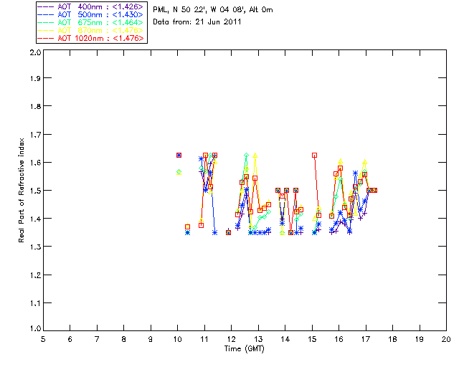The height and width of the screenshot is (367, 459).
Task: Click the x-axis tick label 19
Action: click(x=420, y=339)
